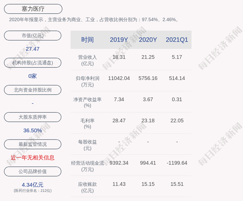Click the 归母净利润(万元) row label
Image resolution: width=243 pixels, height=201 pixels.
[x=88, y=82]
